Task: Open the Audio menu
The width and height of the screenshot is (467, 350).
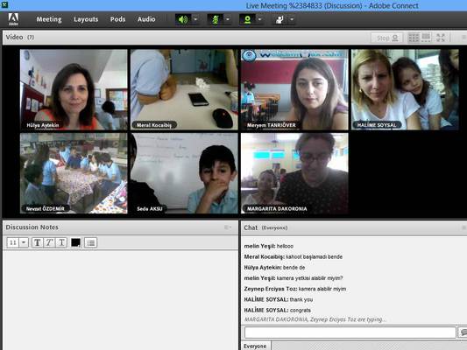Action: point(146,19)
